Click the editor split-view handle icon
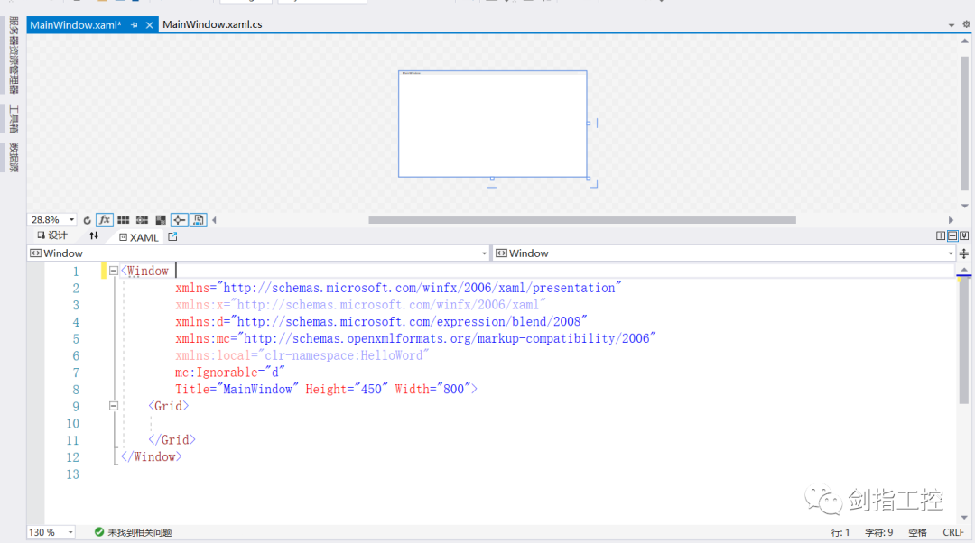The width and height of the screenshot is (975, 543). click(964, 253)
